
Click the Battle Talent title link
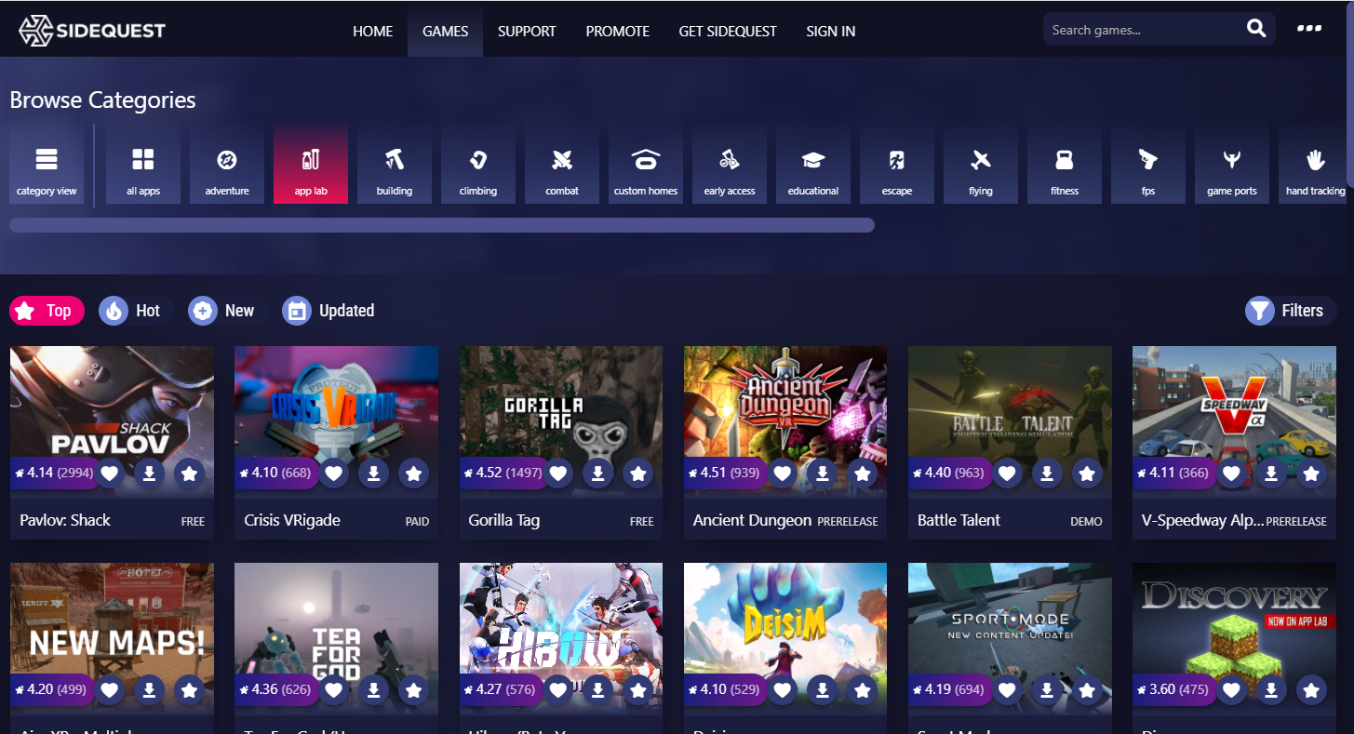959,521
